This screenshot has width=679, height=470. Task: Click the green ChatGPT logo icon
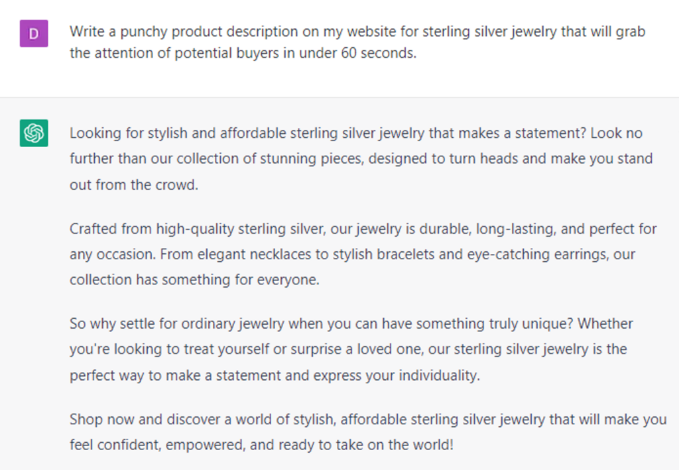tap(34, 133)
